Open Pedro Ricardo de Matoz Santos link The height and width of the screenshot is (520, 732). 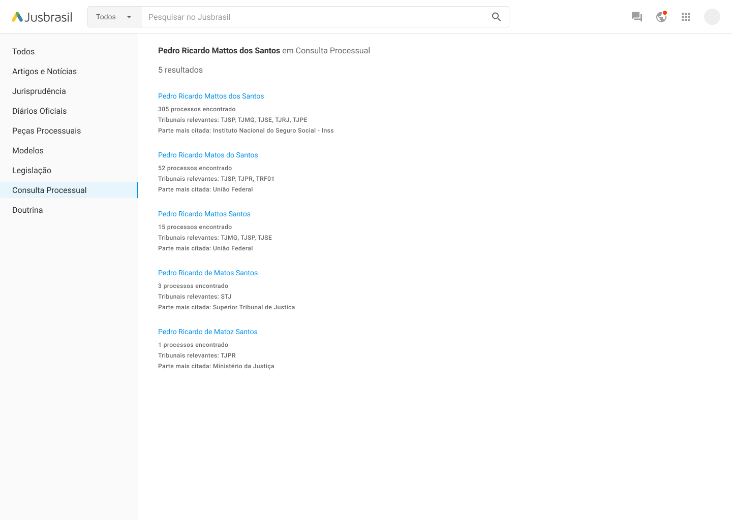[x=207, y=332]
